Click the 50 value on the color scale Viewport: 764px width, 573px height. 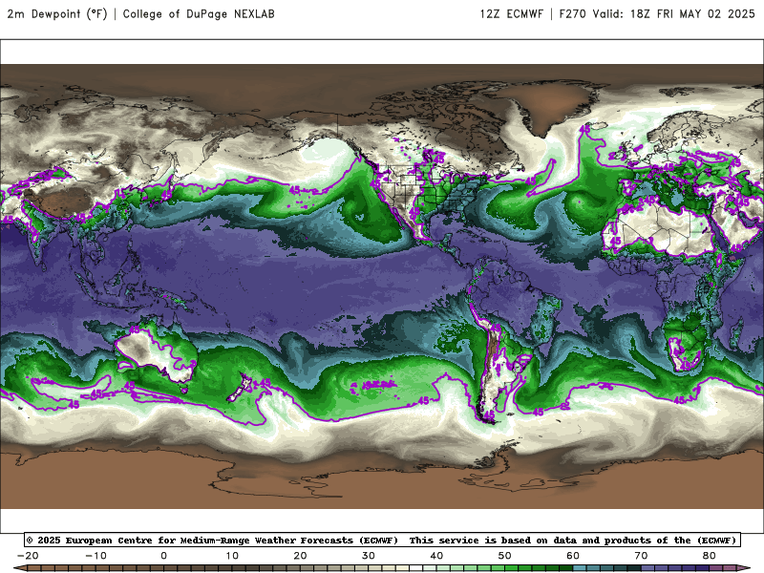click(505, 556)
